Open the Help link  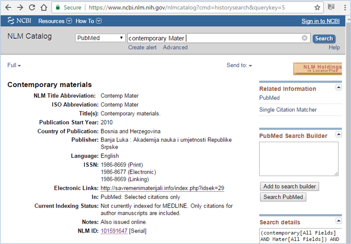tap(334, 47)
